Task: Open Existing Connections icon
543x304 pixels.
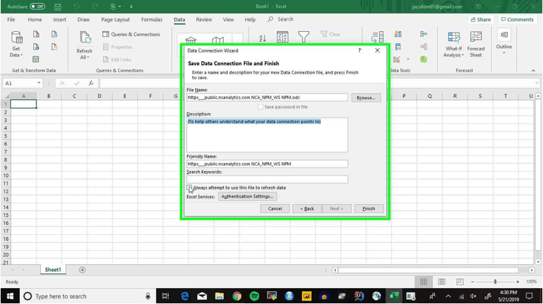Action: click(x=55, y=47)
